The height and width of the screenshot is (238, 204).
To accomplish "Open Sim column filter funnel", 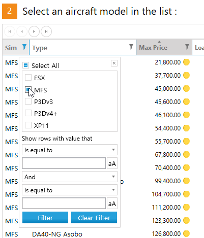I will point(24,47).
